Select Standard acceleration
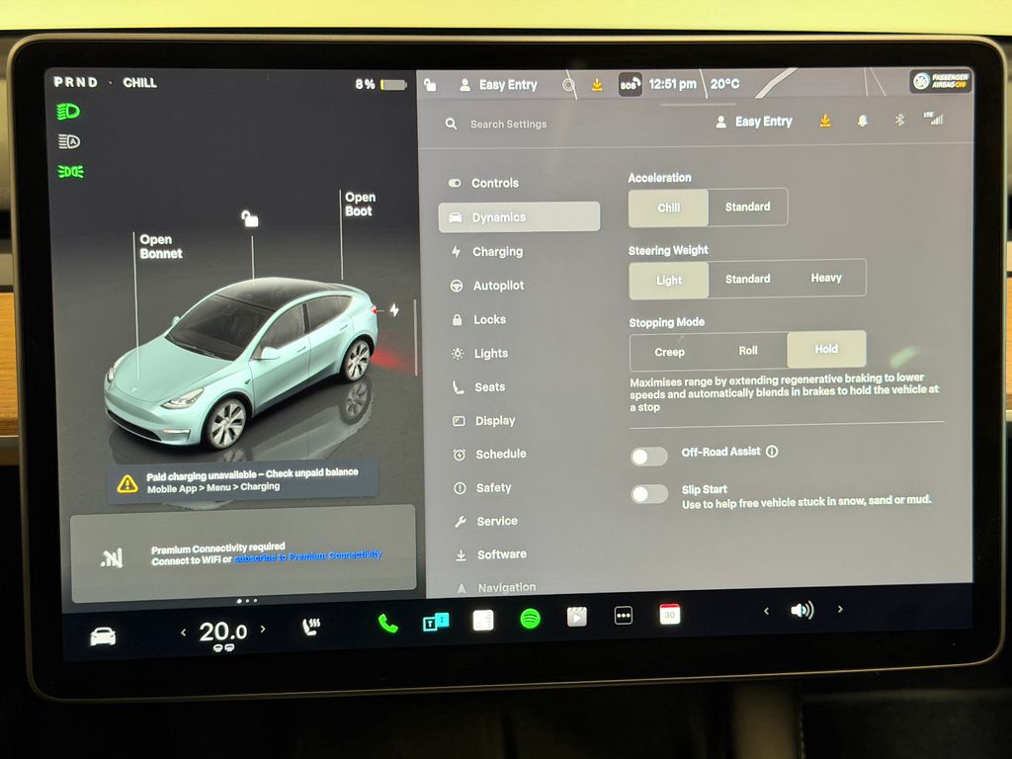Screen dimensions: 1012x759 (747, 207)
